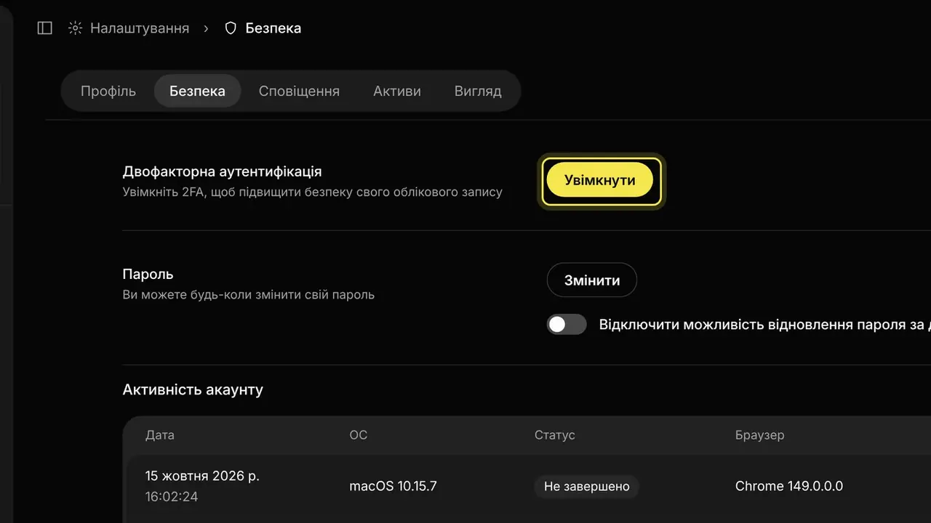Select the Безпека tab
931x523 pixels.
point(197,91)
